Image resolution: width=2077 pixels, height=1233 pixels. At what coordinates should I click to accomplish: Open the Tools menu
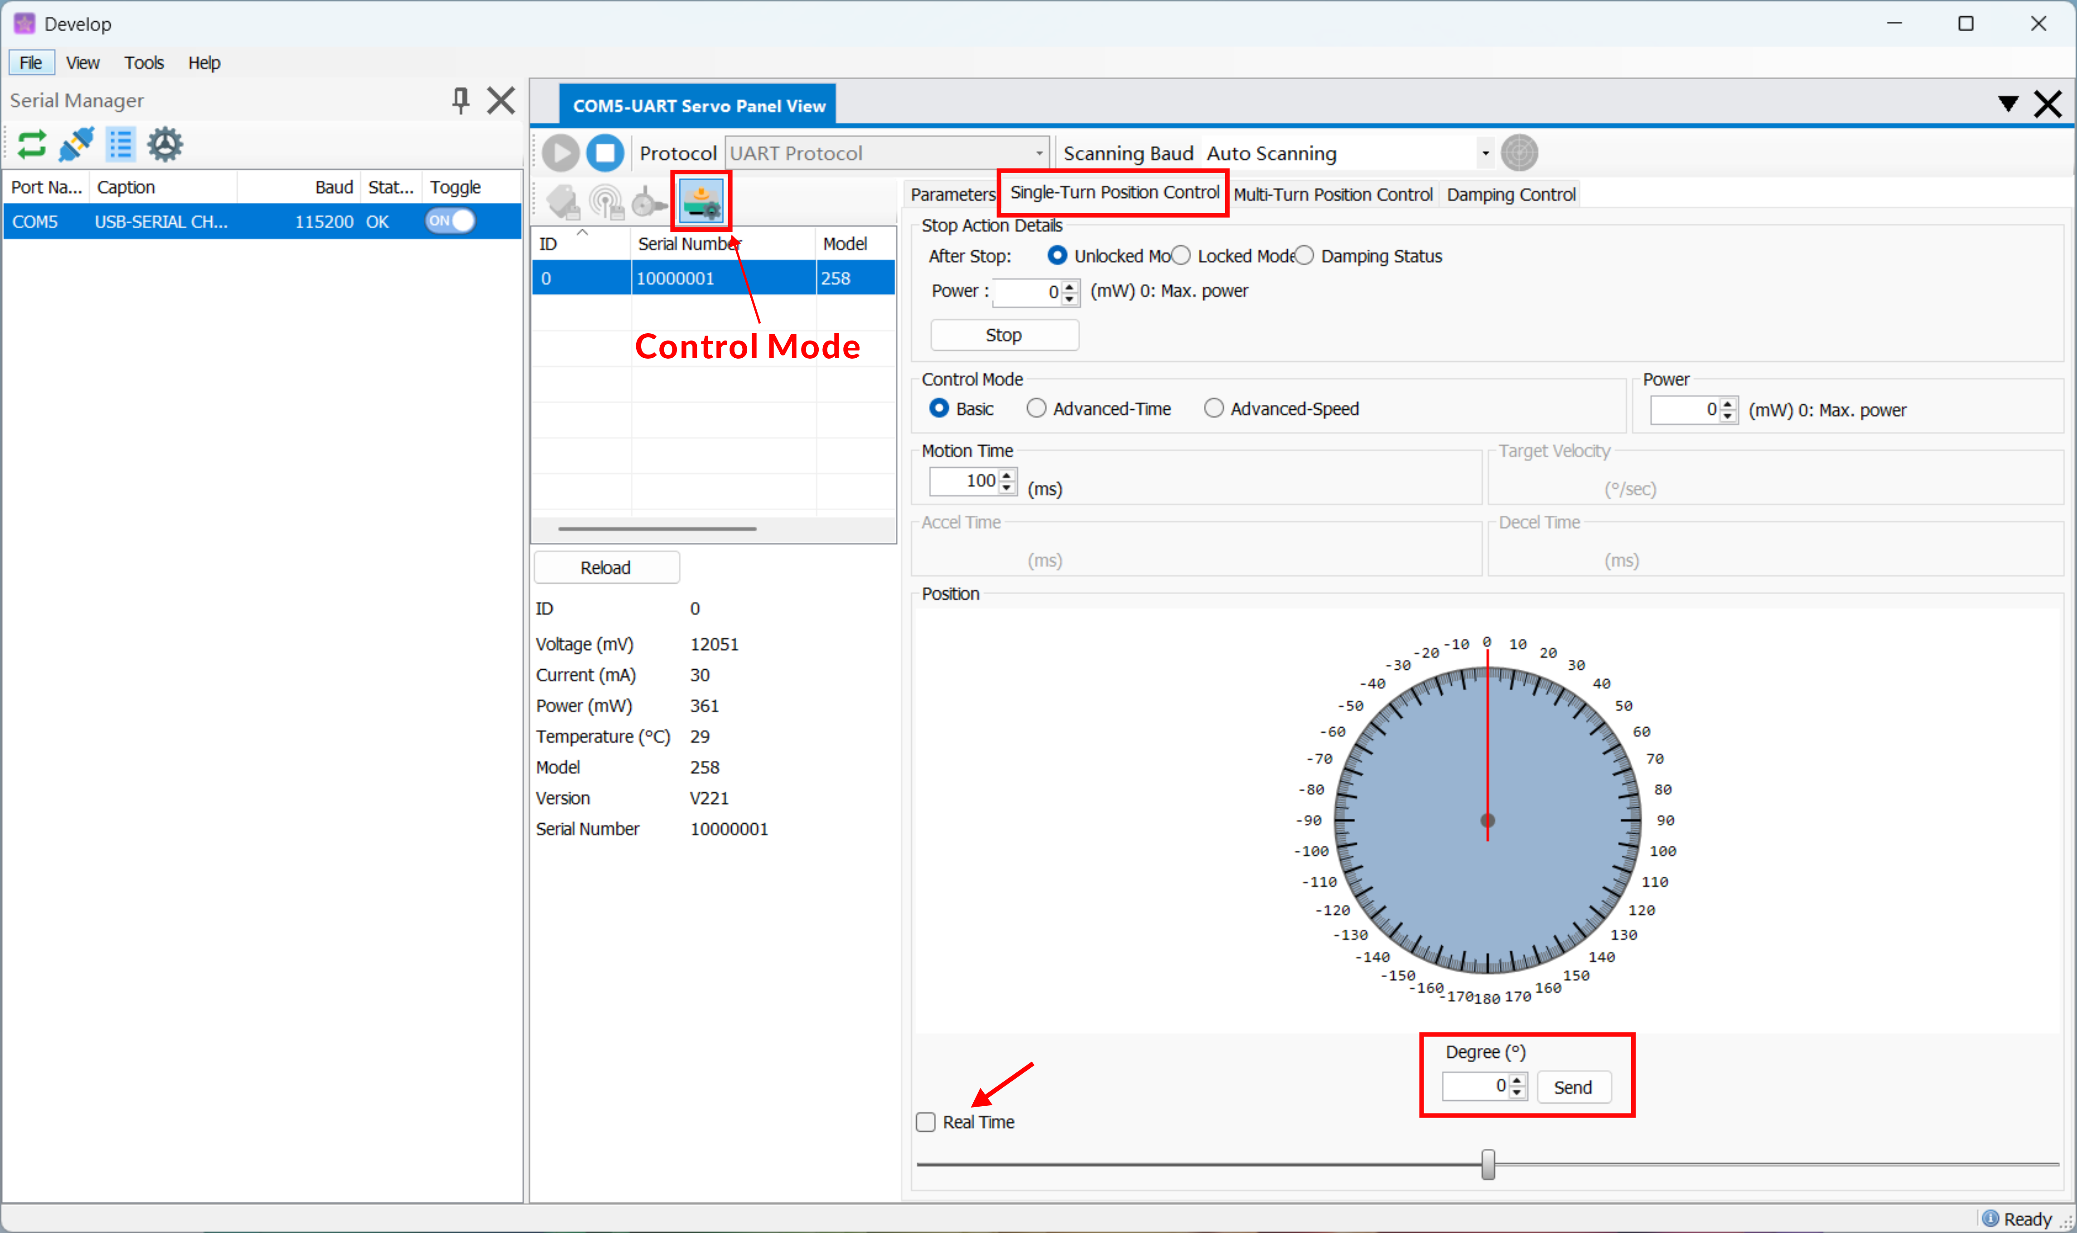click(144, 63)
